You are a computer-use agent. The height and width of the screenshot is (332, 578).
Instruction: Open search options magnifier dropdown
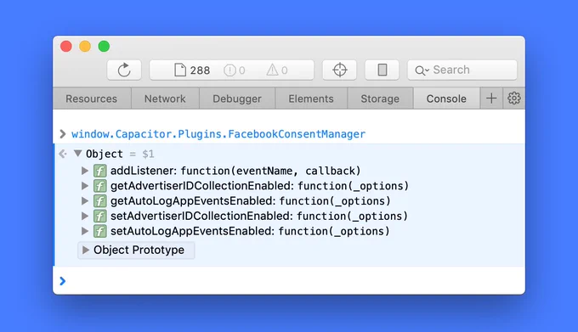tap(422, 70)
